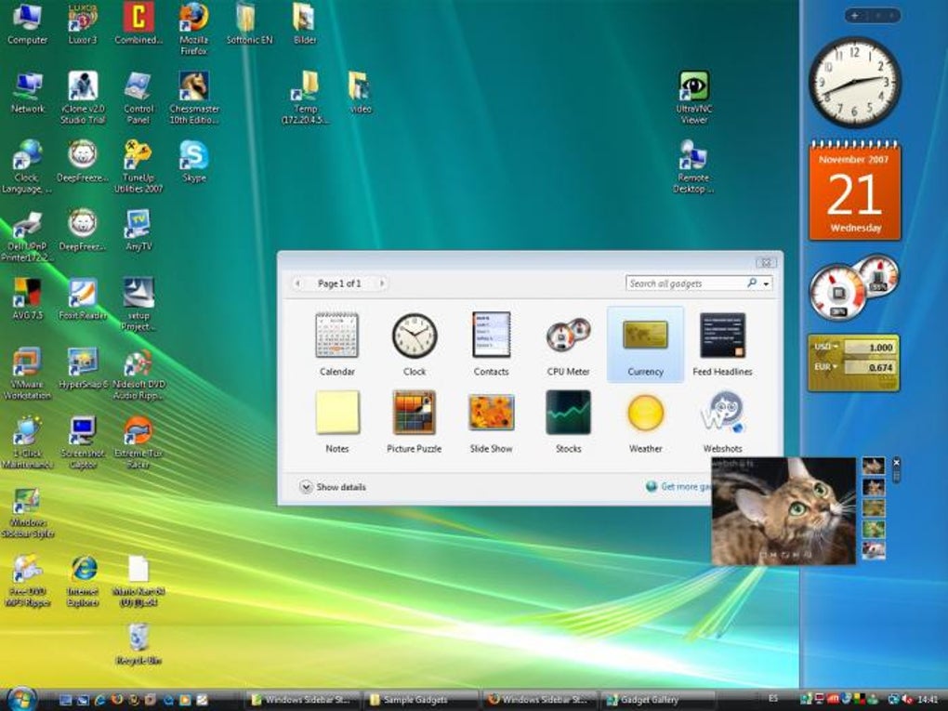Open the Computer desktop icon

coord(27,24)
